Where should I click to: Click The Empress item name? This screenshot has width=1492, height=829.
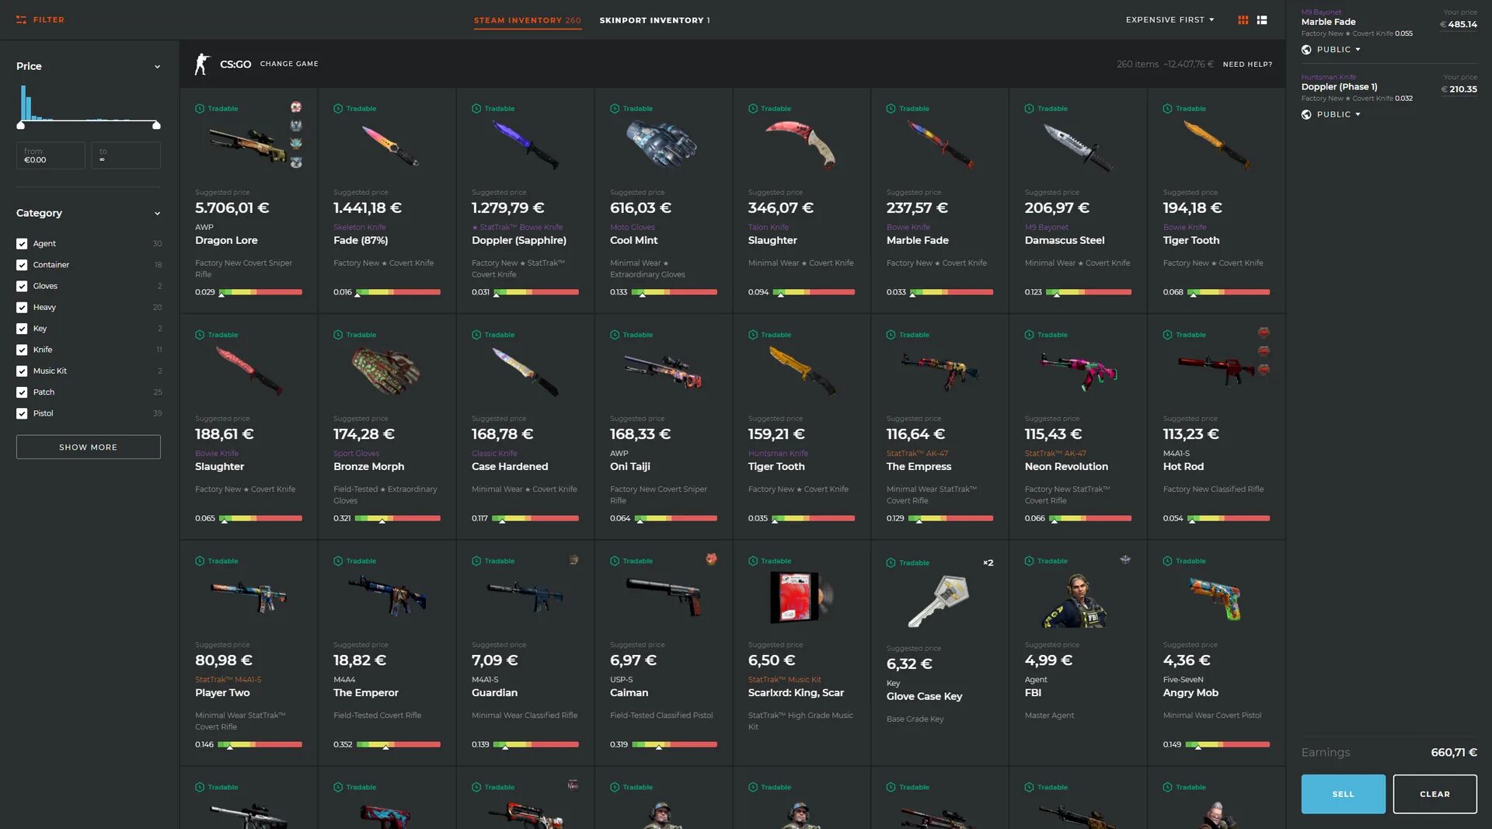(x=919, y=467)
